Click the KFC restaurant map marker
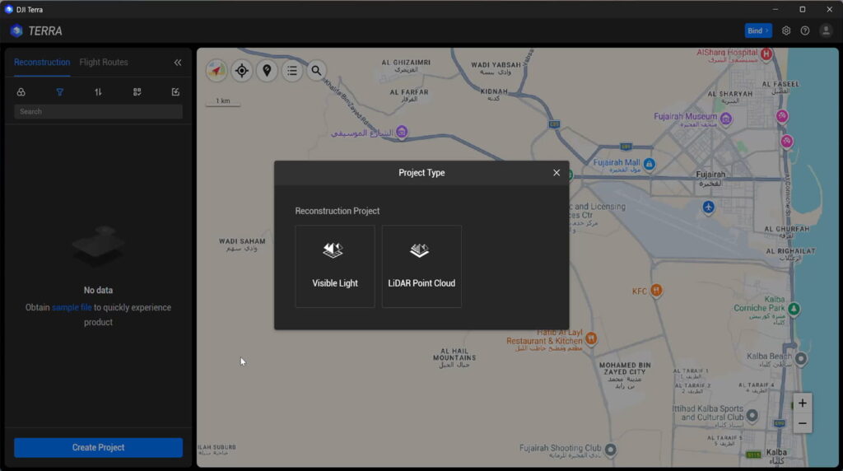 click(x=656, y=291)
